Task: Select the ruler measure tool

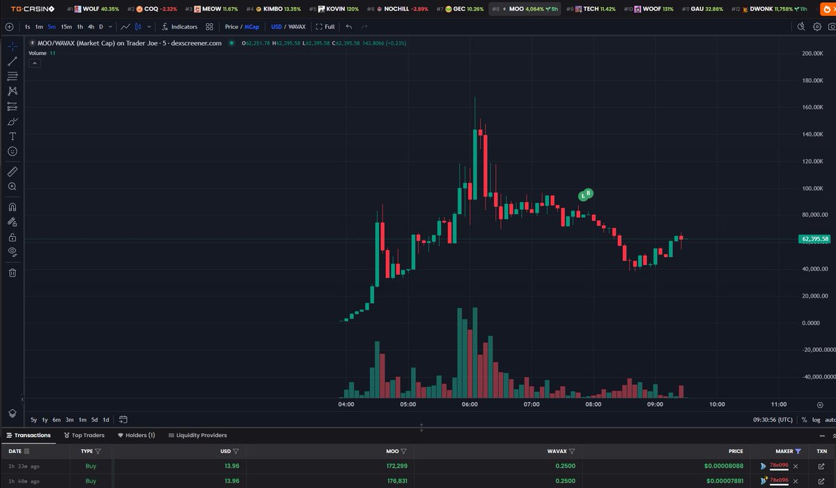Action: coord(13,171)
